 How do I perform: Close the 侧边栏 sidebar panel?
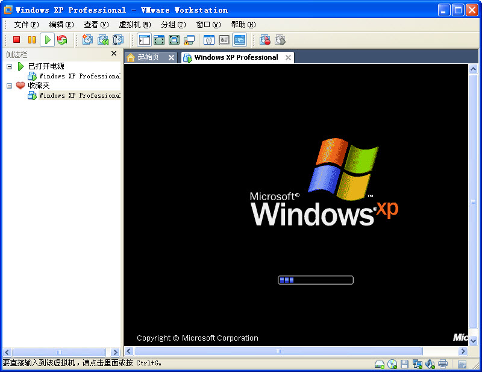(114, 54)
